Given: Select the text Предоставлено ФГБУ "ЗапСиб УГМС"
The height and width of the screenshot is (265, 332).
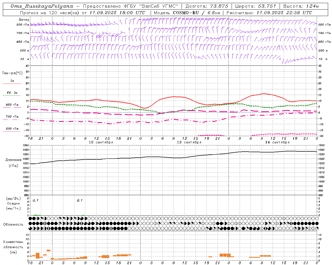Looking at the screenshot, I should (131, 6).
